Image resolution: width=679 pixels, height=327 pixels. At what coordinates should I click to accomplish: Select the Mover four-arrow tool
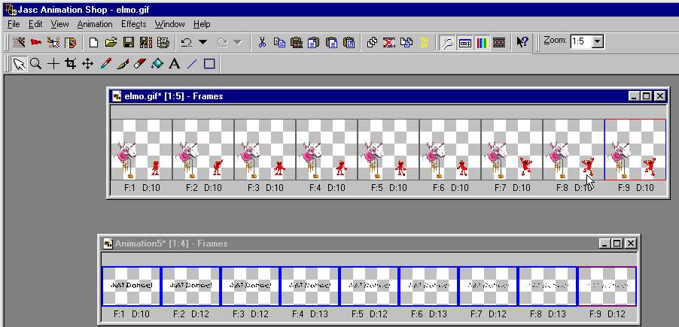88,65
